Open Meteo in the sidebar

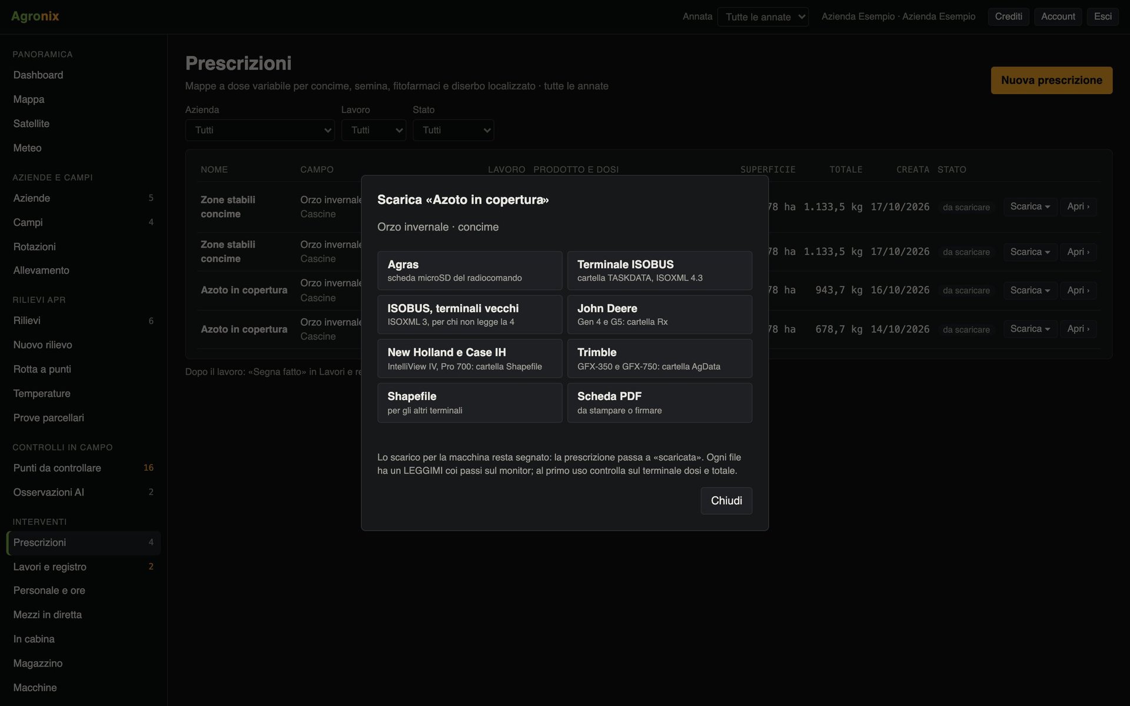click(83, 148)
